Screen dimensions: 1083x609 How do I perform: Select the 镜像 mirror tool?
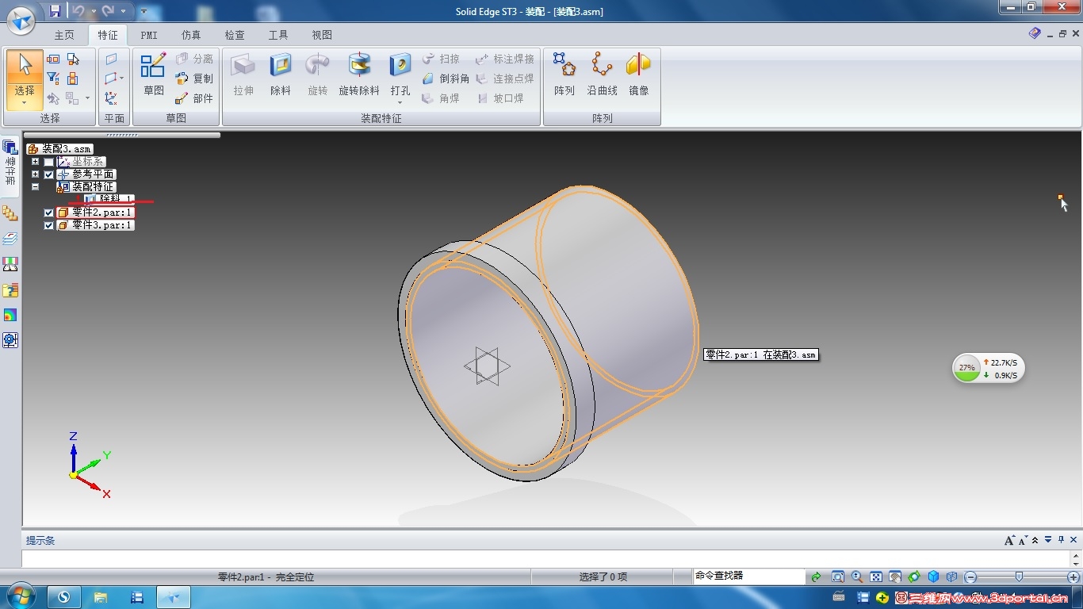coord(639,75)
